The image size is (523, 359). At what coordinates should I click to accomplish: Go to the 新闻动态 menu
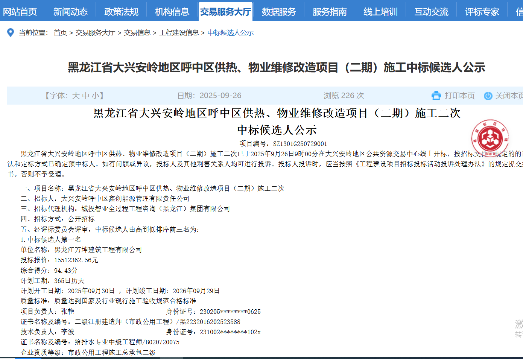70,12
